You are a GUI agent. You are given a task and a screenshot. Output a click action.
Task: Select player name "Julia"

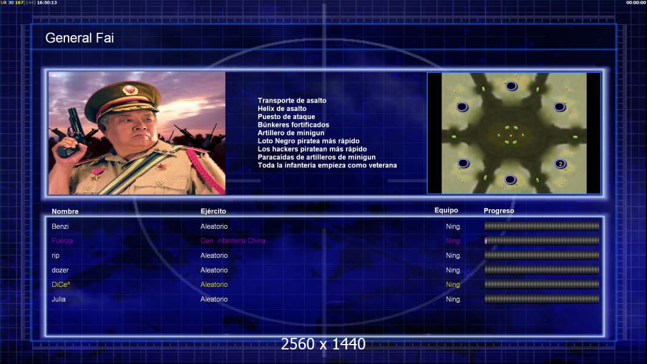click(59, 299)
